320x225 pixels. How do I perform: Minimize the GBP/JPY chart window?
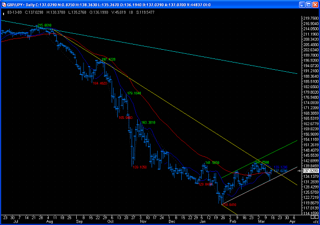pyautogui.click(x=302, y=5)
